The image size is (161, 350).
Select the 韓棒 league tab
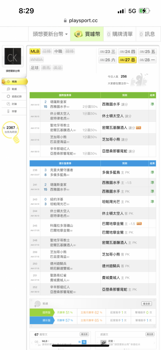click(x=70, y=51)
